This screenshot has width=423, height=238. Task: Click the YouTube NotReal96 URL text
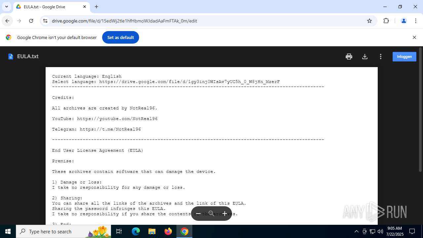[x=117, y=119]
